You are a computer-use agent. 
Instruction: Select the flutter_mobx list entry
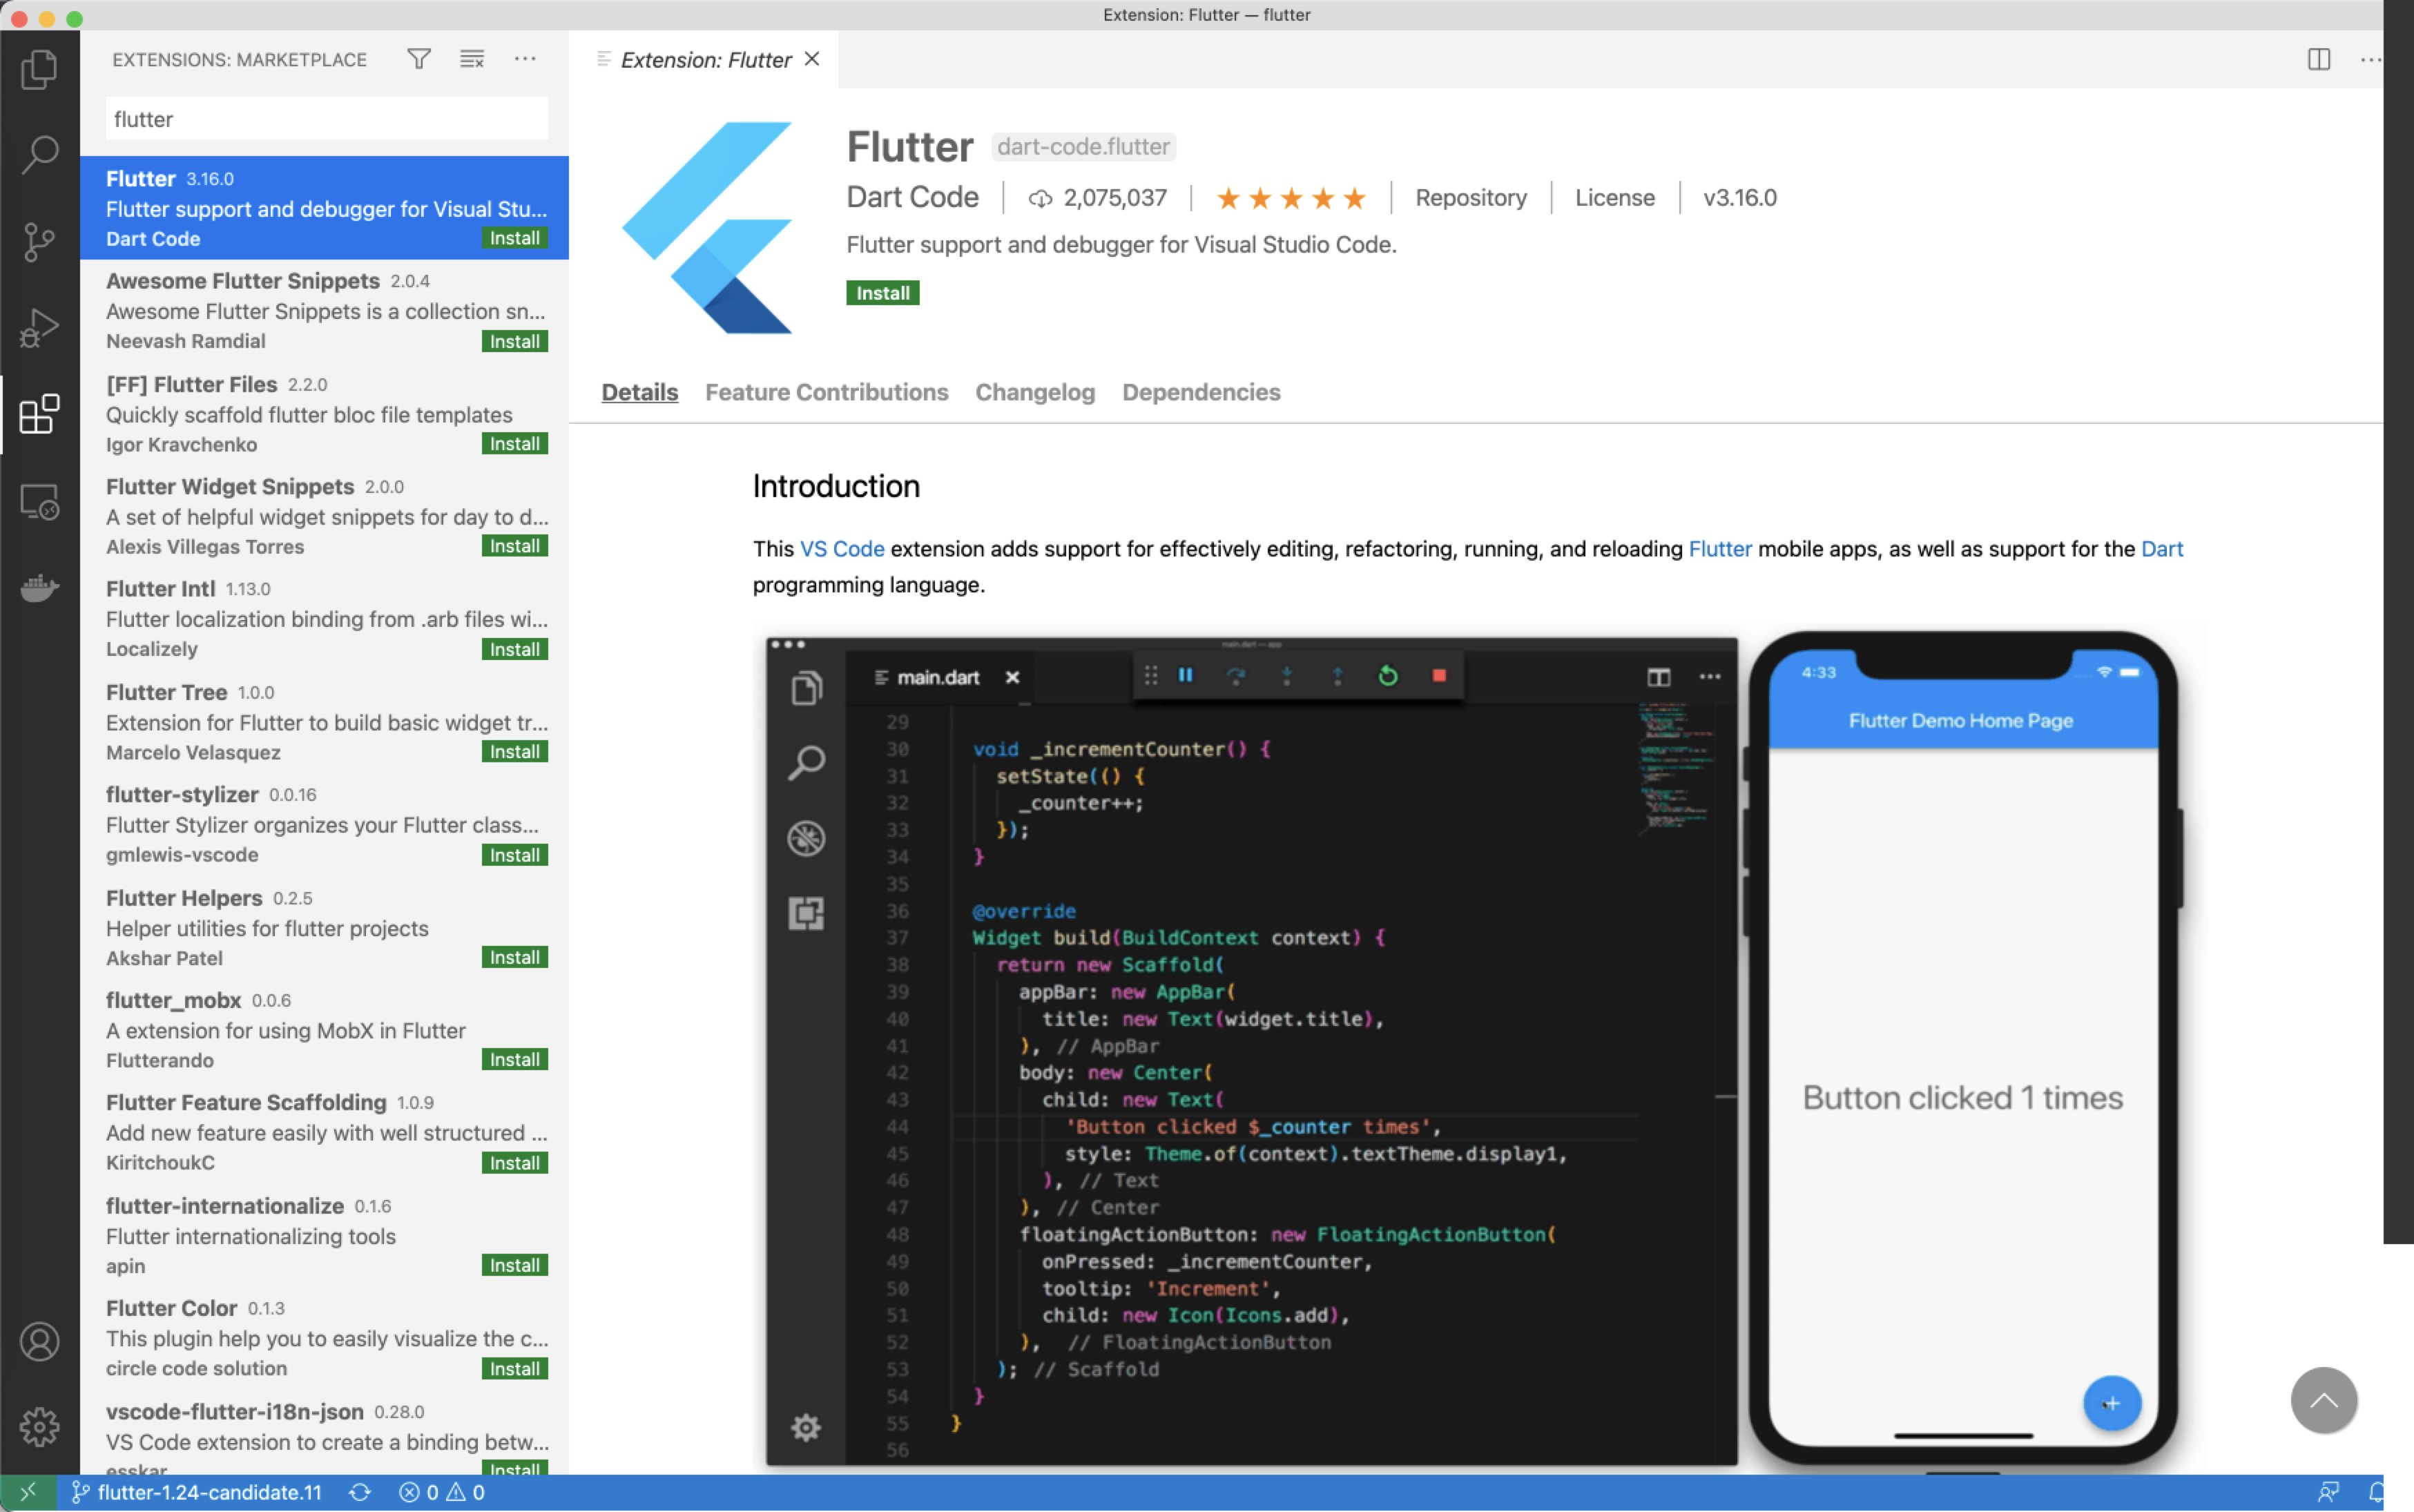click(325, 1030)
